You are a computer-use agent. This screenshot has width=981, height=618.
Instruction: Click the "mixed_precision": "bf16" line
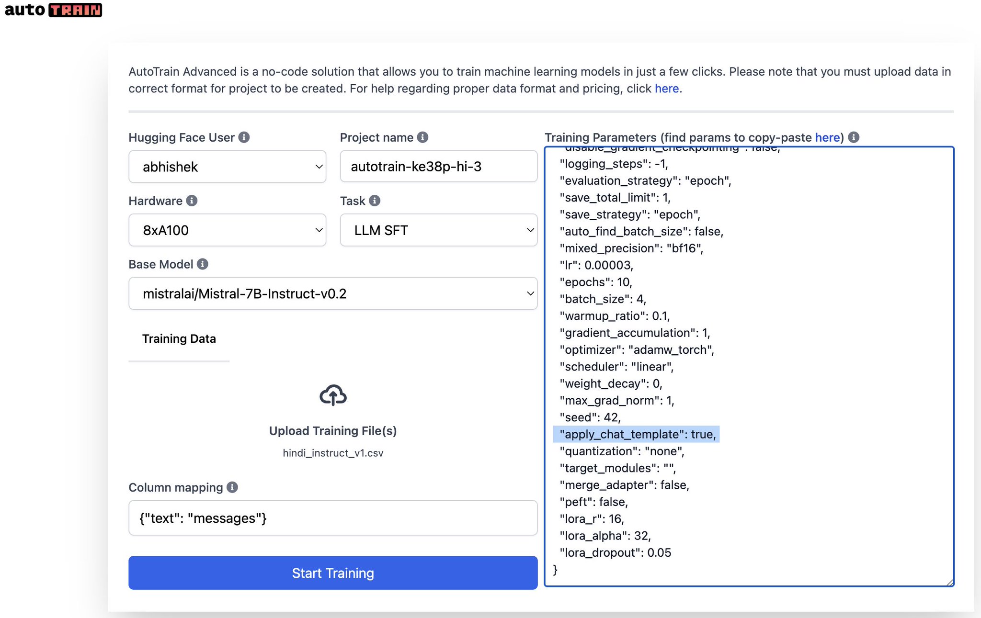[631, 248]
